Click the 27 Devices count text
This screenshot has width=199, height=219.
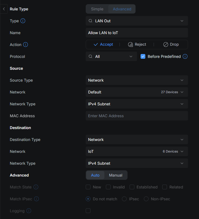[x=169, y=92]
